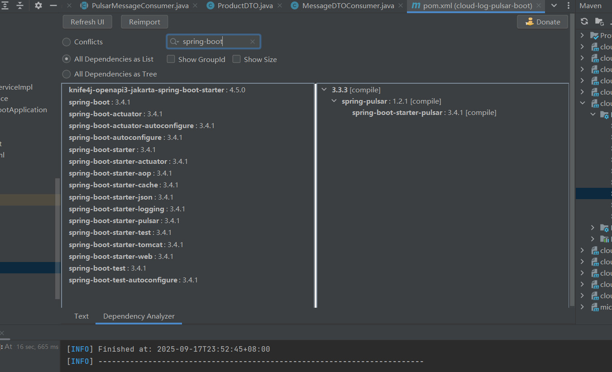Select the Dependency Analyzer tab
Viewport: 612px width, 372px height.
pos(139,316)
